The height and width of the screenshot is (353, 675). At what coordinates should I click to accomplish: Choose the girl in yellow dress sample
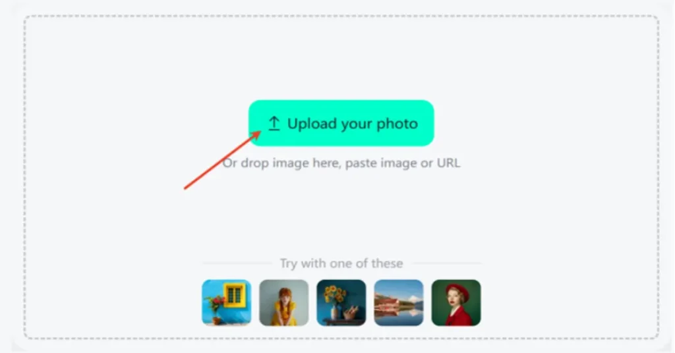[283, 303]
